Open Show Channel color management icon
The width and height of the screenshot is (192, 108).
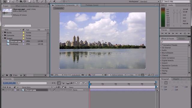click(x=90, y=75)
